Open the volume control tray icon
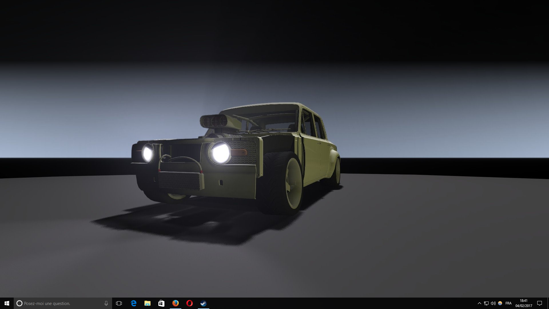 493,303
